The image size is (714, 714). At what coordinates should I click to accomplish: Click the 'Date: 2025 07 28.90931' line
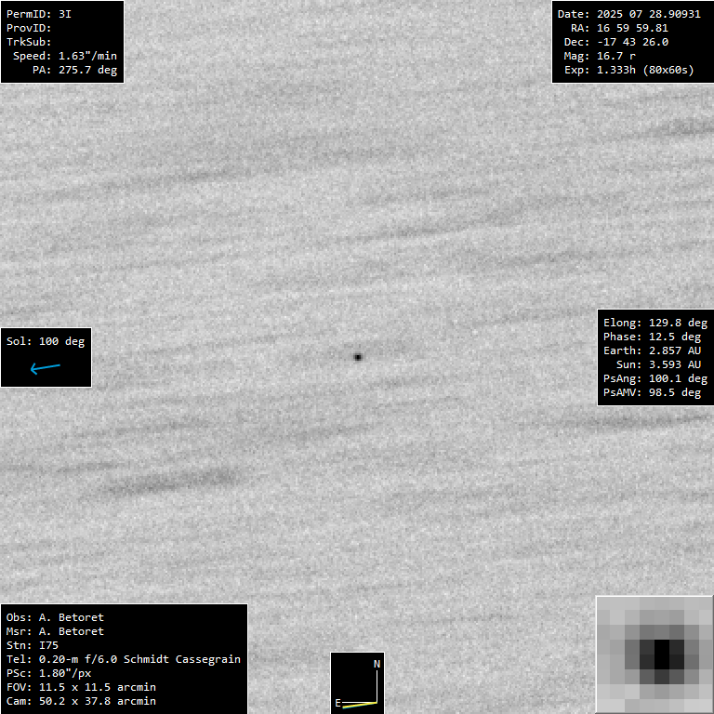coord(628,14)
